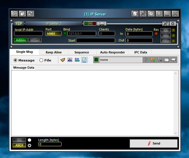Click the rename label icon in message toolbar

pos(173,60)
